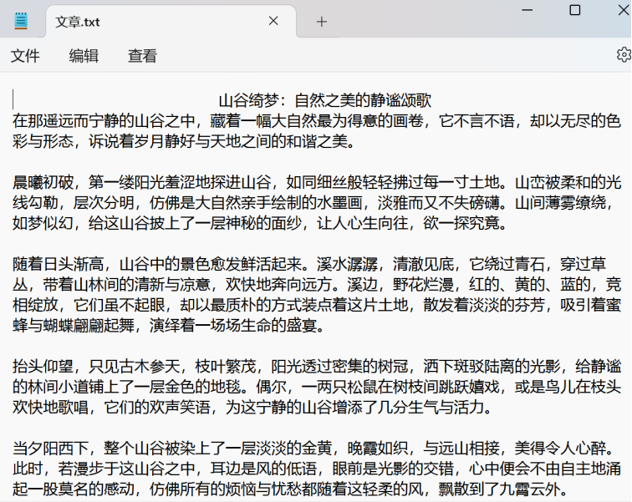Maximize the Notepad window
Viewport: 632px width, 502px height.
[x=575, y=10]
